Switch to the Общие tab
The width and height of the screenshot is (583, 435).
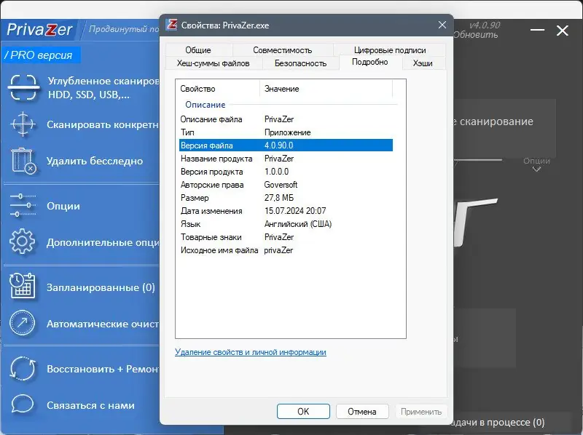click(198, 50)
